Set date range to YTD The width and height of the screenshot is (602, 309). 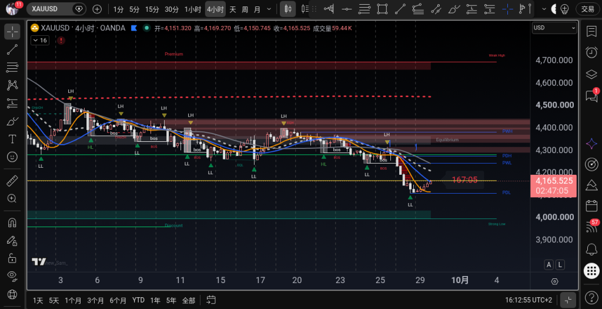138,300
